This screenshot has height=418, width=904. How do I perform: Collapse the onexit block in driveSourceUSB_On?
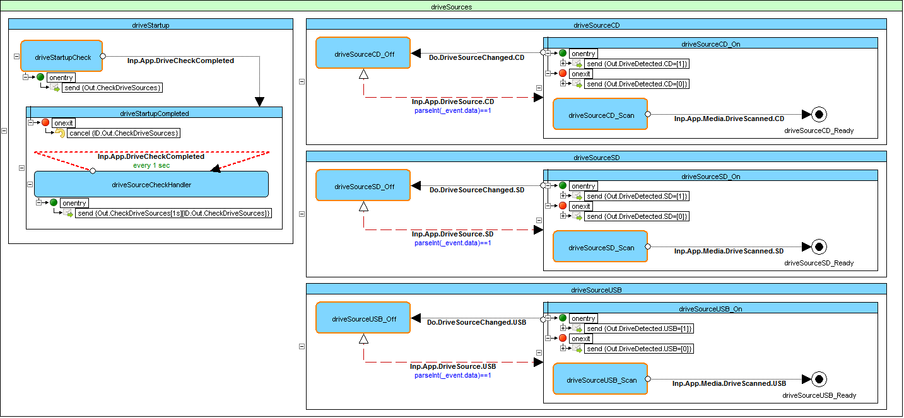tap(548, 339)
